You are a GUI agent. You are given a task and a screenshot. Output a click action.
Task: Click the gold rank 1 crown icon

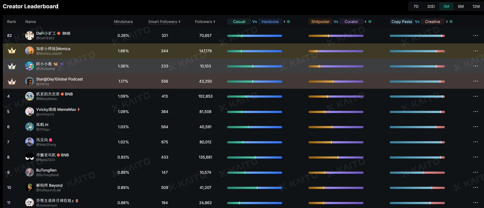12,51
